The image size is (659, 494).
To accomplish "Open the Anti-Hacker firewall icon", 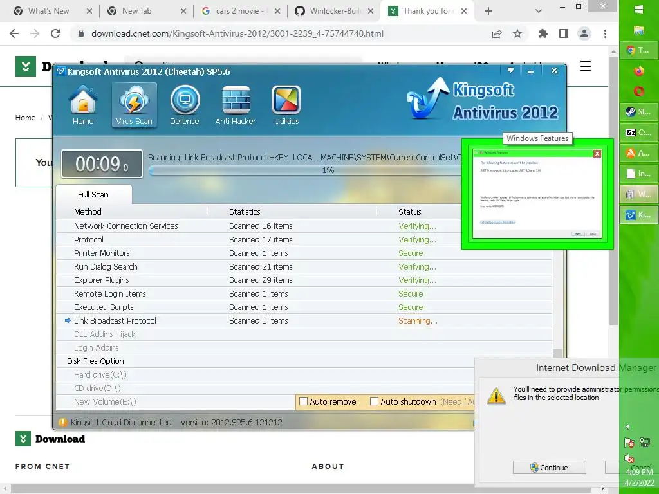I will tap(236, 105).
